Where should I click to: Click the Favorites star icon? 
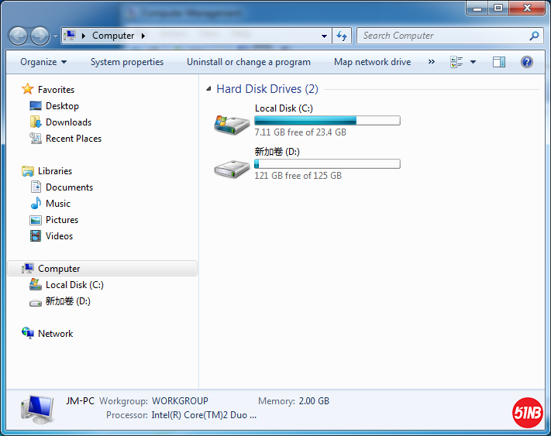tap(28, 89)
